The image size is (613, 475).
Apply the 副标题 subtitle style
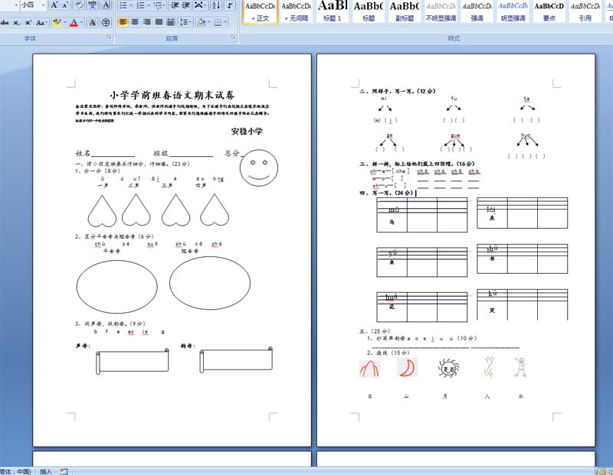tap(405, 11)
